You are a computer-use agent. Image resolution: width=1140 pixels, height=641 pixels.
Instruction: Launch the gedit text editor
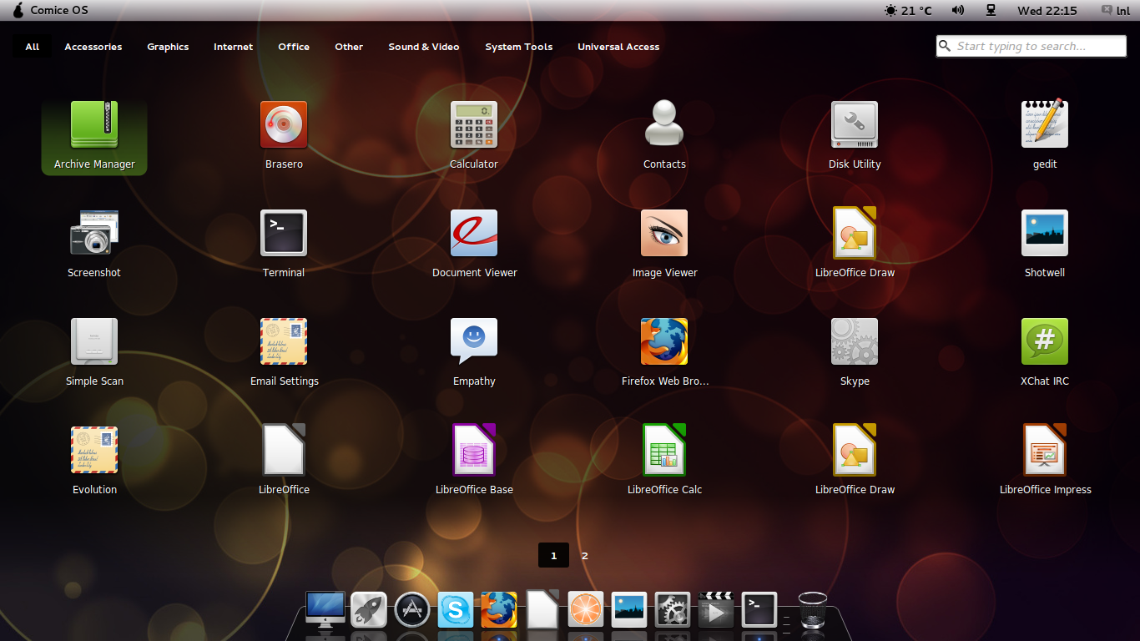point(1044,125)
